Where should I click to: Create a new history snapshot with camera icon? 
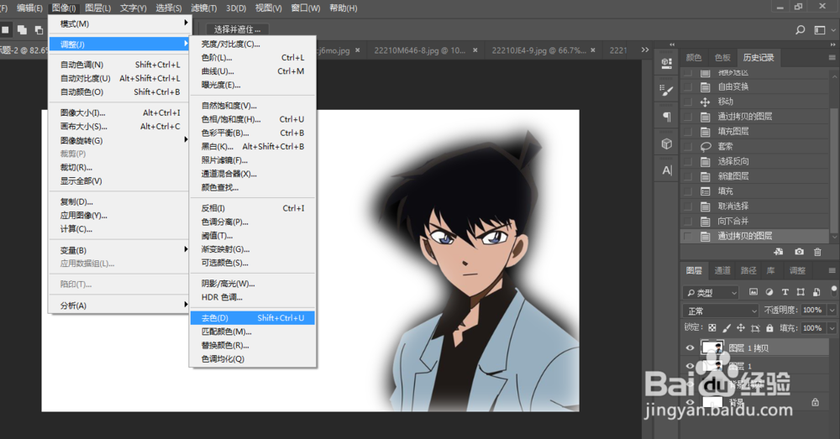click(x=799, y=252)
